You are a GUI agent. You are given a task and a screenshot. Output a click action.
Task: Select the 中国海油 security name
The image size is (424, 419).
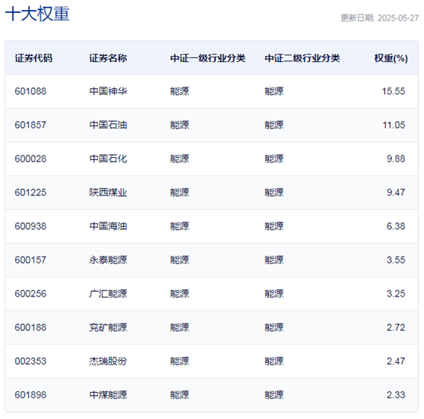coord(108,226)
